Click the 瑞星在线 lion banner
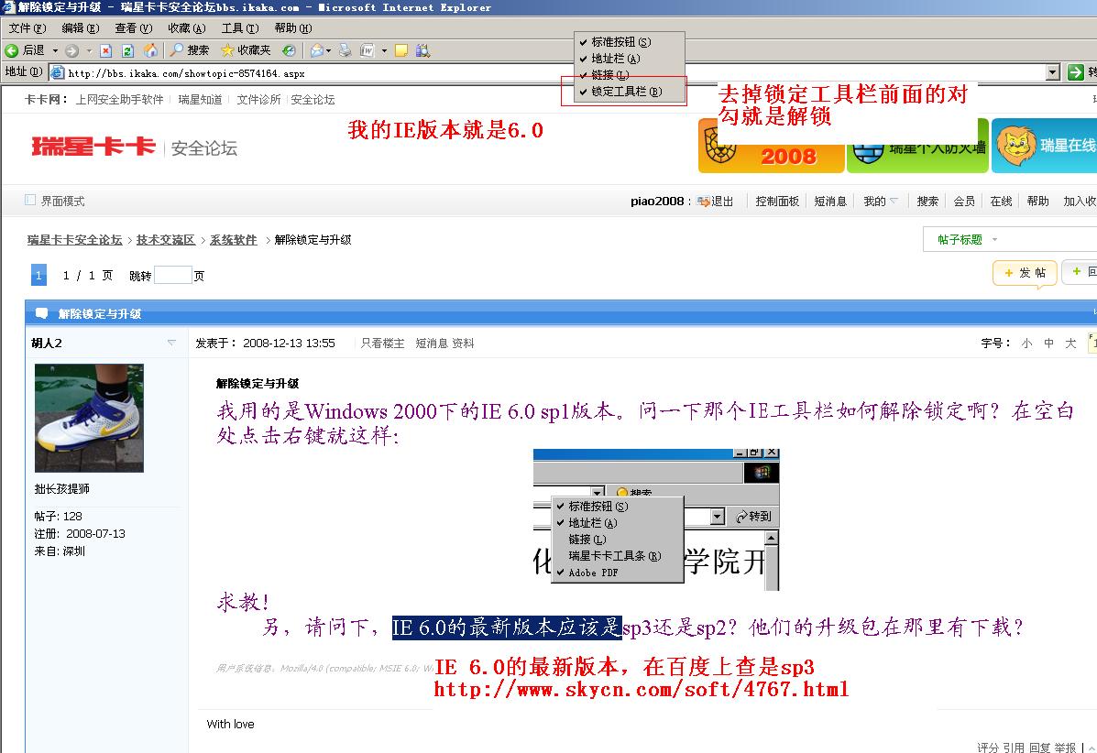 coord(1044,146)
